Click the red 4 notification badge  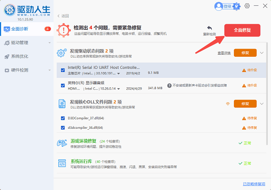[x=47, y=29]
